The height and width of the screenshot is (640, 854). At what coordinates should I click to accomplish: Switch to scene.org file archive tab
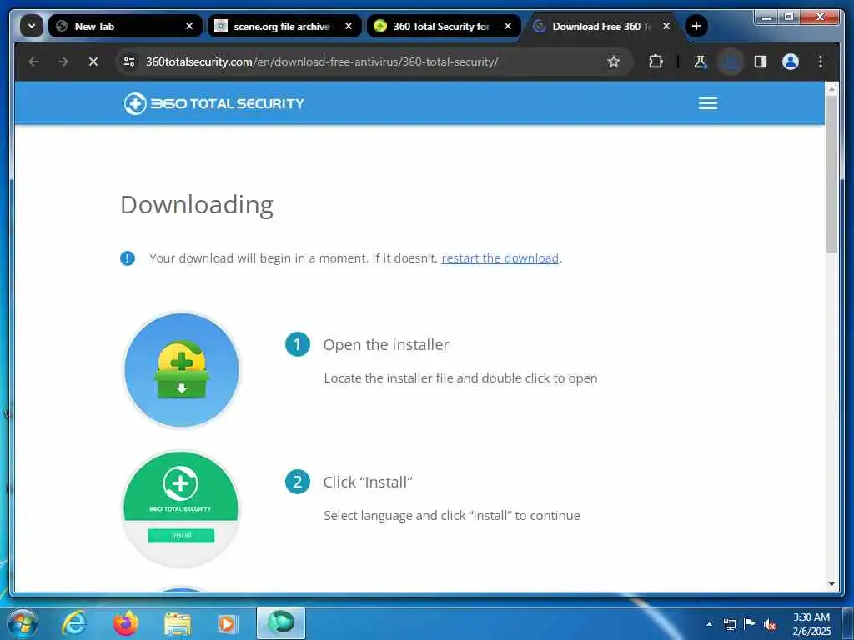coord(284,26)
